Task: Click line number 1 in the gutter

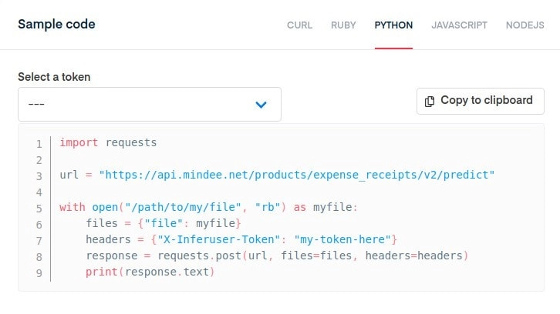Action: coord(39,144)
